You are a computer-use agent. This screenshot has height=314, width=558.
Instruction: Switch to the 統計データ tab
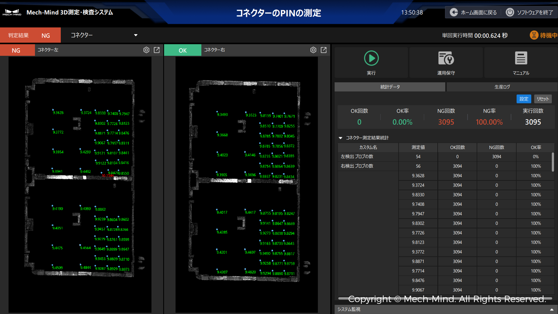pos(390,87)
